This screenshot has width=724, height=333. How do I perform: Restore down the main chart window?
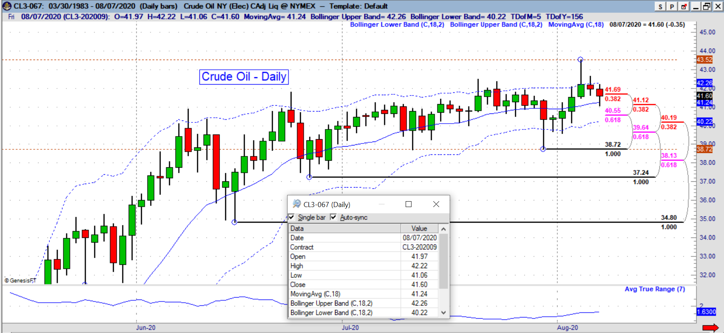click(706, 6)
